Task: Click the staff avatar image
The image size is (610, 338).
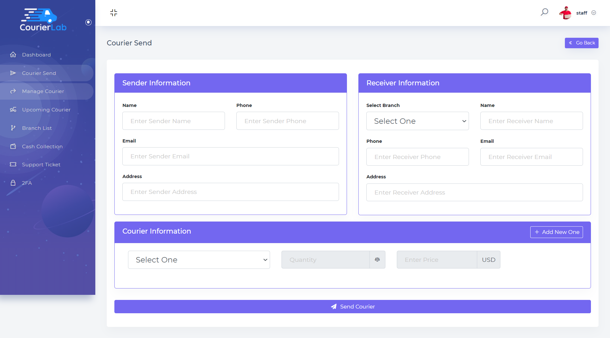Action: [566, 13]
